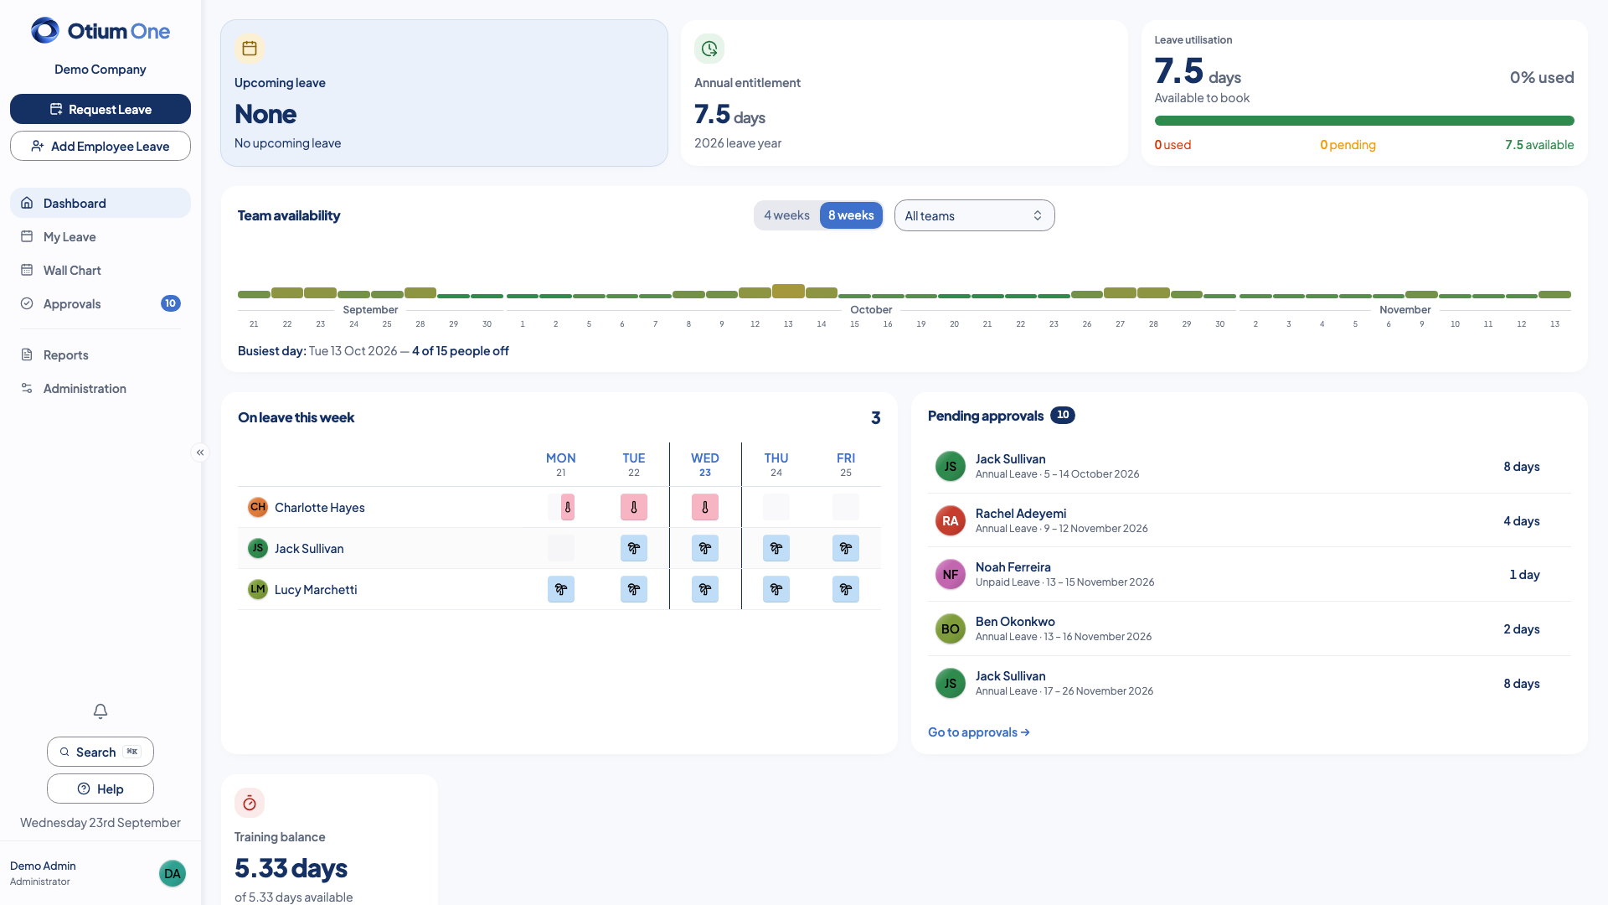Viewport: 1608px width, 905px height.
Task: Click the Otium One logo
Action: click(x=100, y=31)
